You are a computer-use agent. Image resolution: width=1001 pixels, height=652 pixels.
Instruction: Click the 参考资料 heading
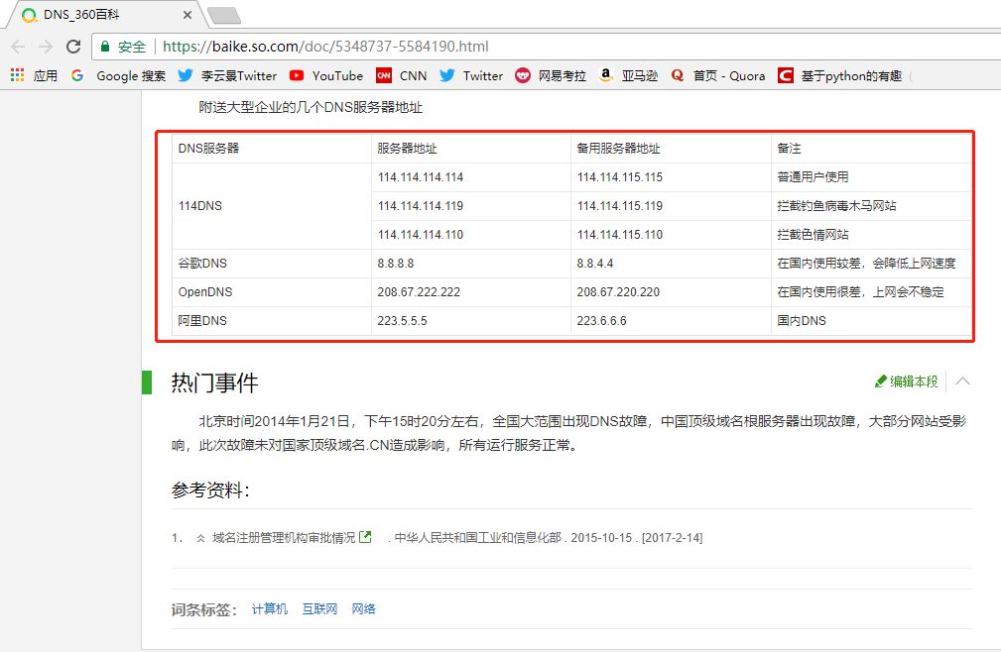click(x=210, y=490)
